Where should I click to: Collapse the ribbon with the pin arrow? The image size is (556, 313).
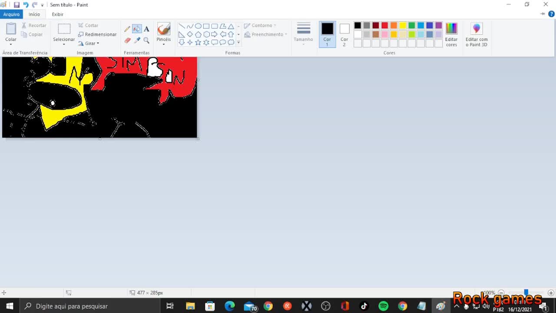(543, 14)
